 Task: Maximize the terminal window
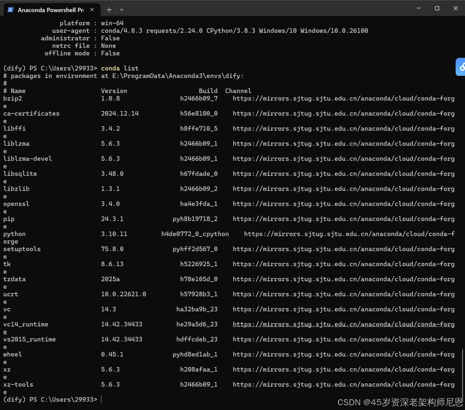[x=437, y=8]
